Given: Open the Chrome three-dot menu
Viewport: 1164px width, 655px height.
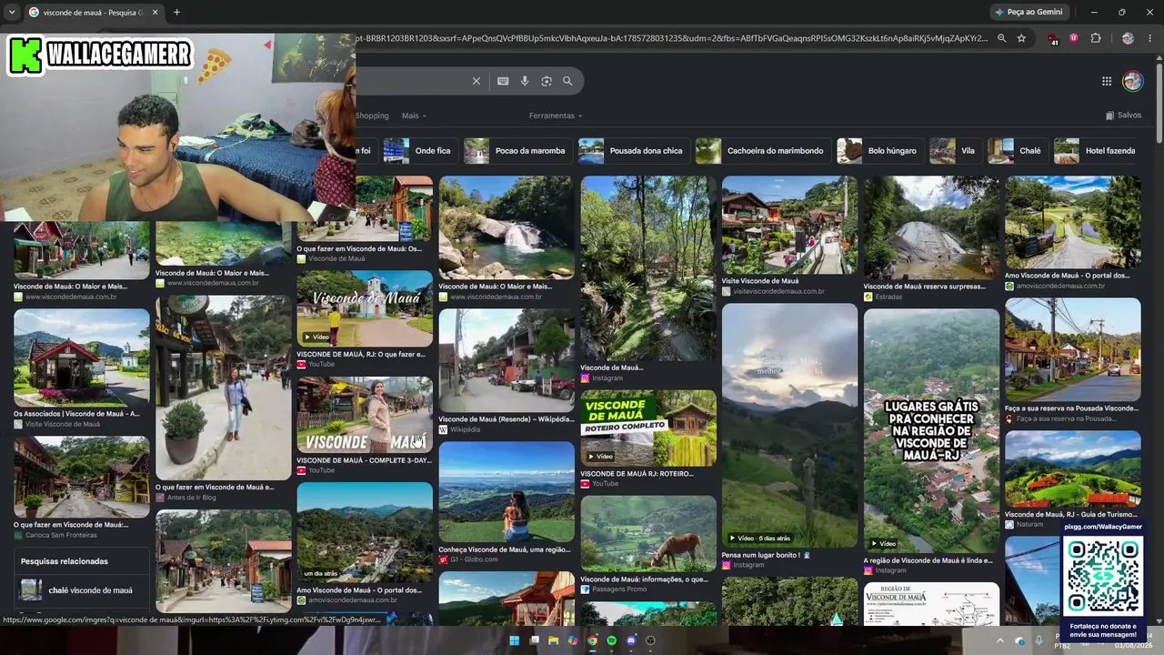Looking at the screenshot, I should [x=1150, y=38].
